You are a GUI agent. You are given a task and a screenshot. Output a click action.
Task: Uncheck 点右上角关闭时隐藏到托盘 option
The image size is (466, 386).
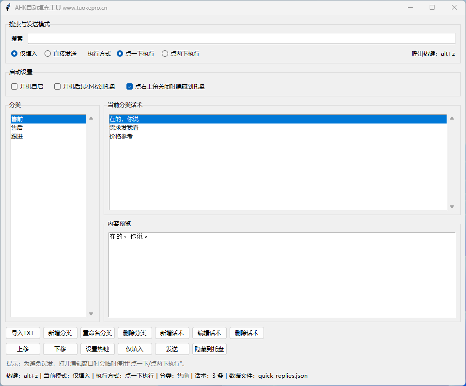click(129, 87)
